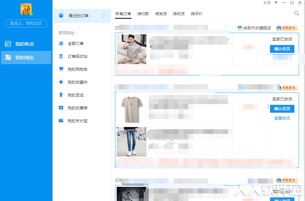This screenshot has height=201, width=305.
Task: Switch to 待收货 tab
Action: [x=179, y=14]
